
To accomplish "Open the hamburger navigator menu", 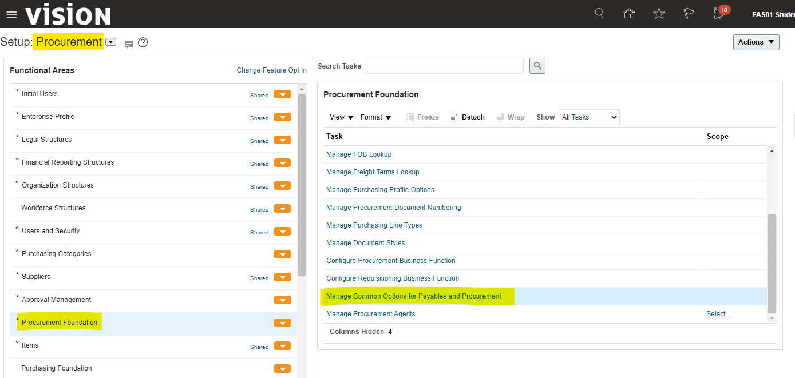I will click(x=11, y=15).
